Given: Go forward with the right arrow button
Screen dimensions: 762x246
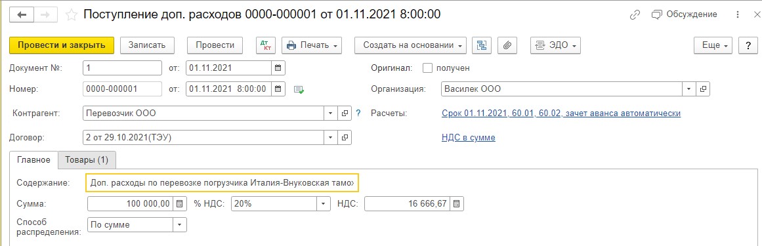Looking at the screenshot, I should [45, 15].
